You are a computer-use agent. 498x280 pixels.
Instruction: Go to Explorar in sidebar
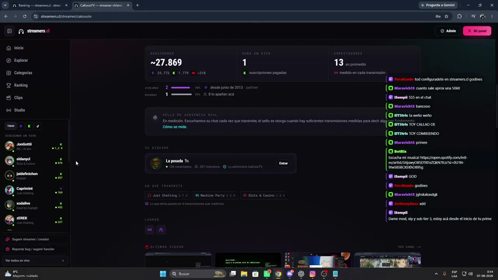[x=21, y=60]
